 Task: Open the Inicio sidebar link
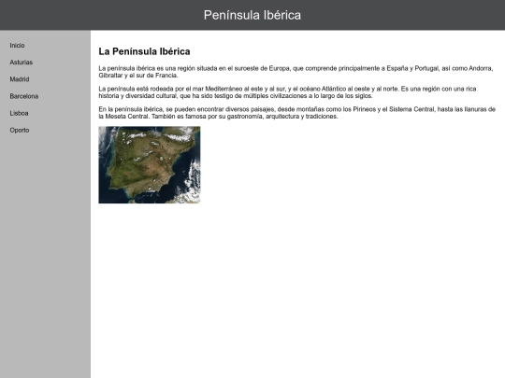click(17, 46)
